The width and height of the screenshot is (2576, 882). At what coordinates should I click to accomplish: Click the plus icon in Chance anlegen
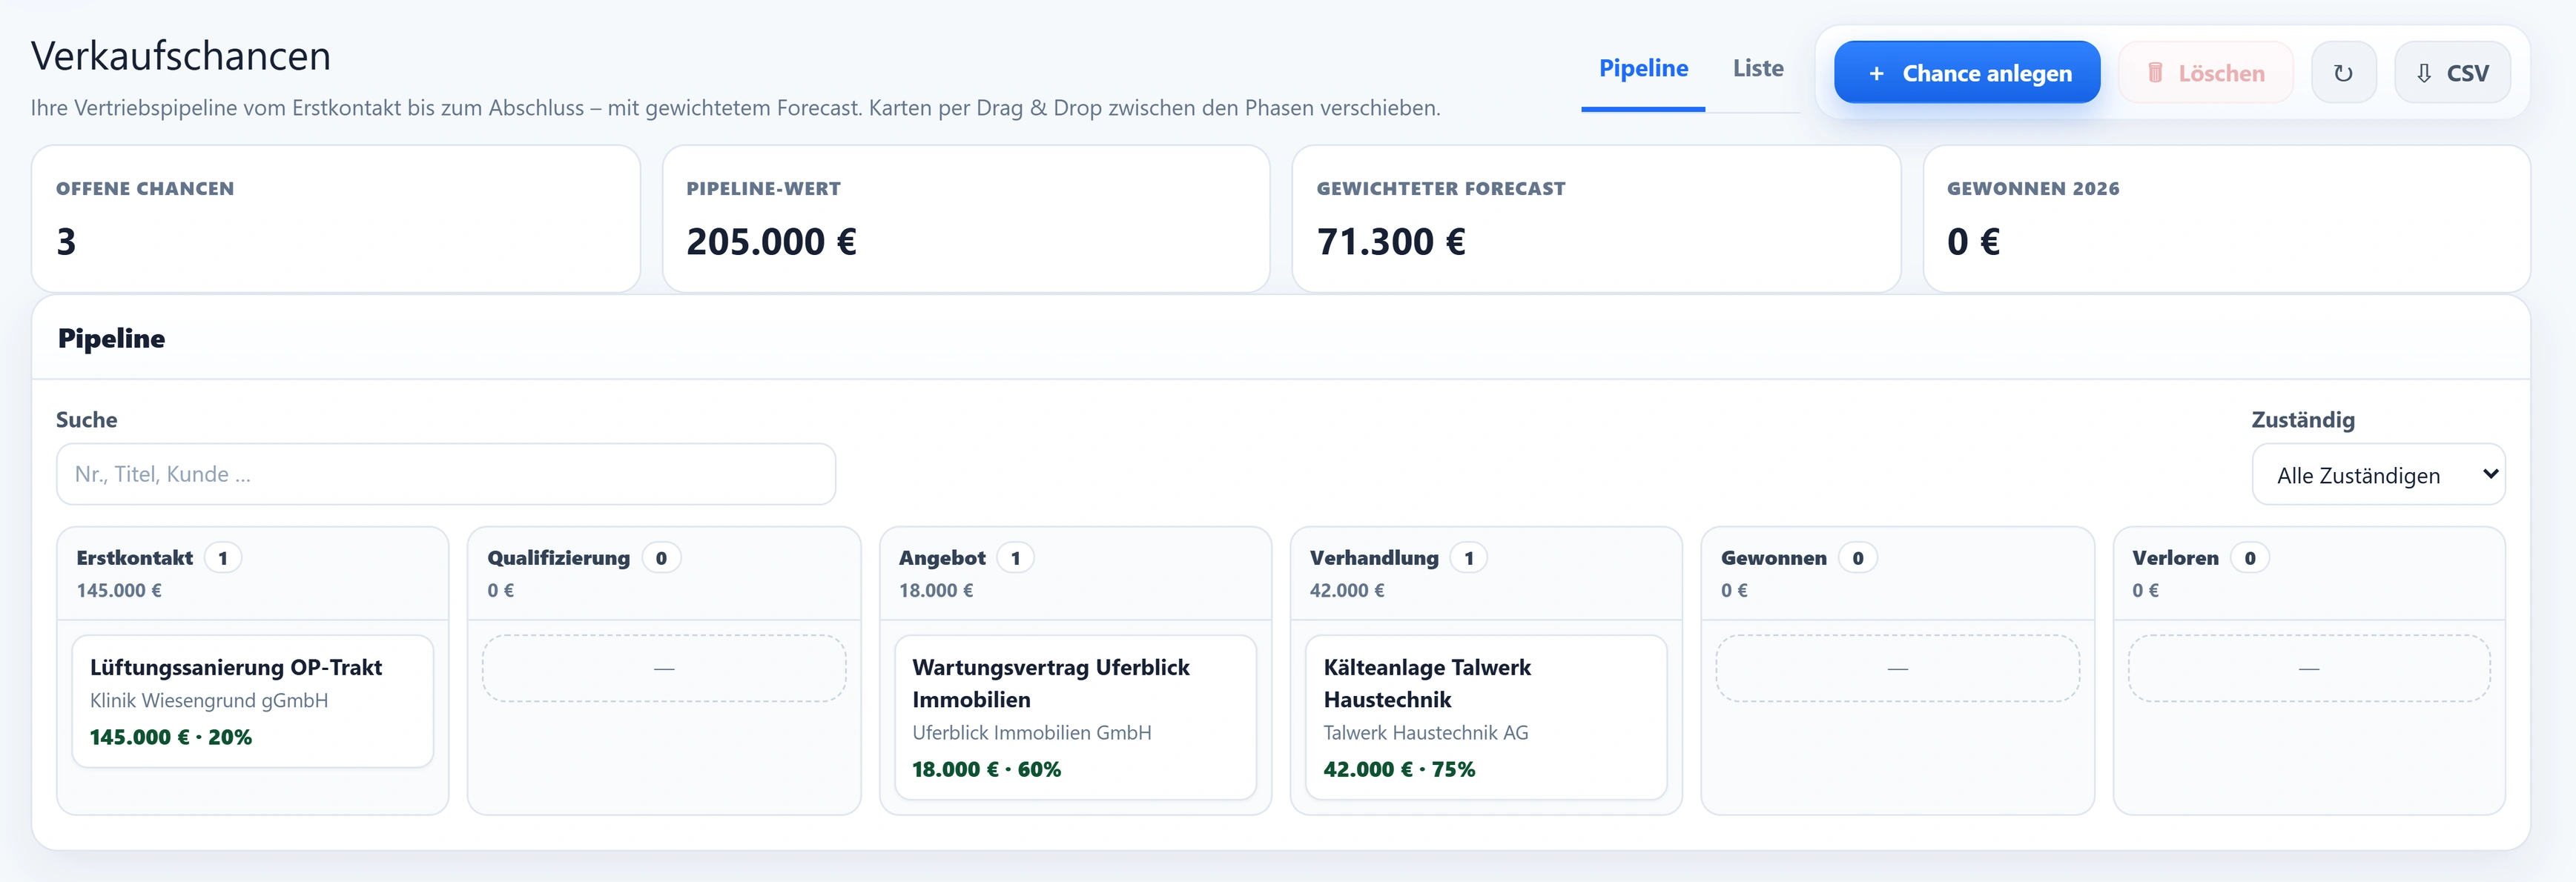point(1876,73)
